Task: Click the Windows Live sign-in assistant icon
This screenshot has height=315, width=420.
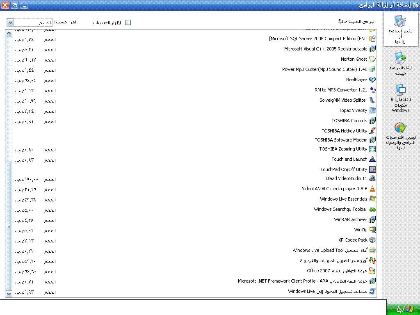Action: pyautogui.click(x=372, y=292)
